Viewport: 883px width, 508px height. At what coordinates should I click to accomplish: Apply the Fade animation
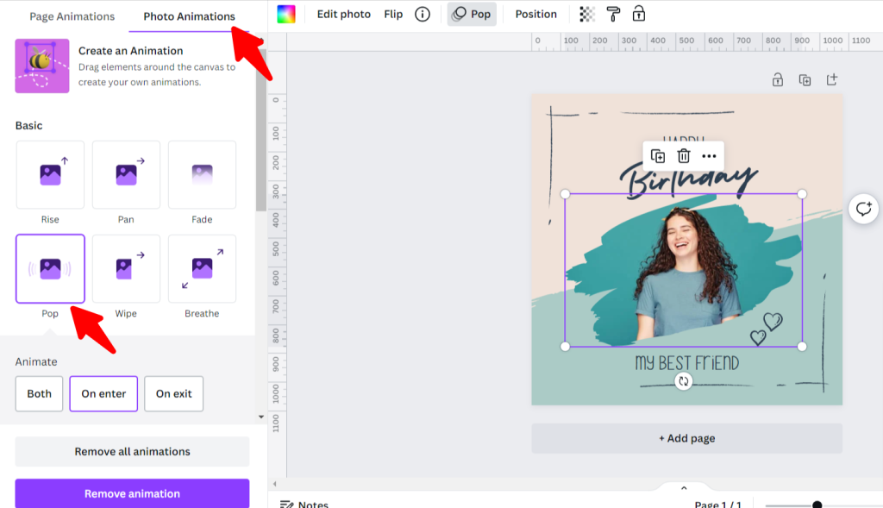pyautogui.click(x=202, y=175)
